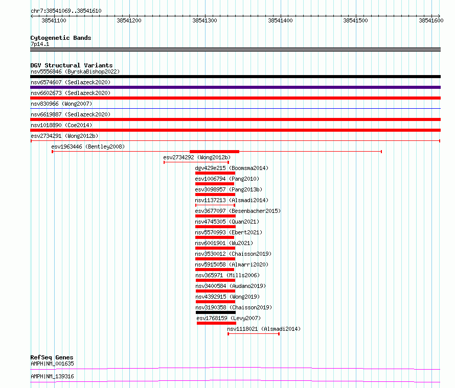Screen dimensions: 455x388
Task: Select the esv3677097 (Besenbacher2015) entry
Action: click(x=238, y=211)
